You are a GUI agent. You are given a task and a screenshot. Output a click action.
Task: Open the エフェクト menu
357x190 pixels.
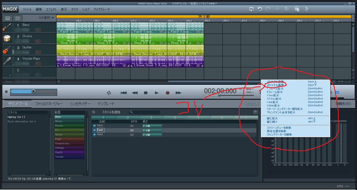point(51,9)
